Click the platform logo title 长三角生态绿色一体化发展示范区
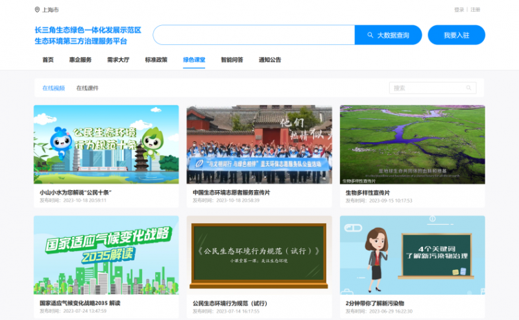This screenshot has width=519, height=320. tap(88, 30)
